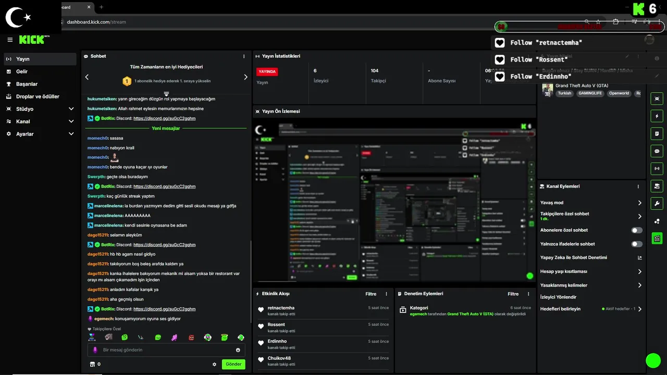Open Başarılar sidebar page
This screenshot has height=375, width=667.
click(40, 84)
